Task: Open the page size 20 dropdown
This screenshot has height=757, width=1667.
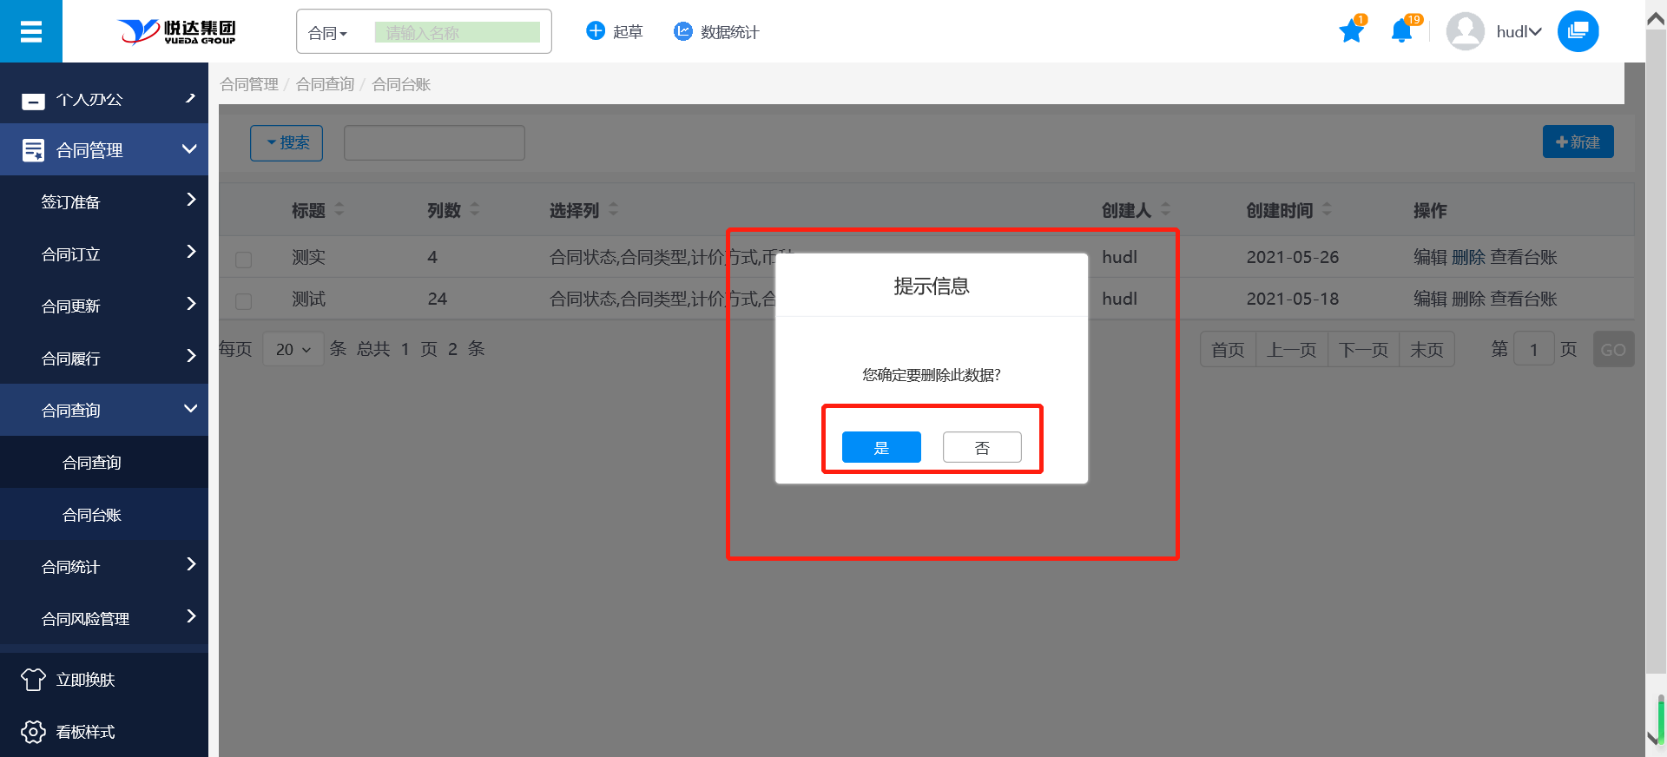Action: [x=293, y=349]
